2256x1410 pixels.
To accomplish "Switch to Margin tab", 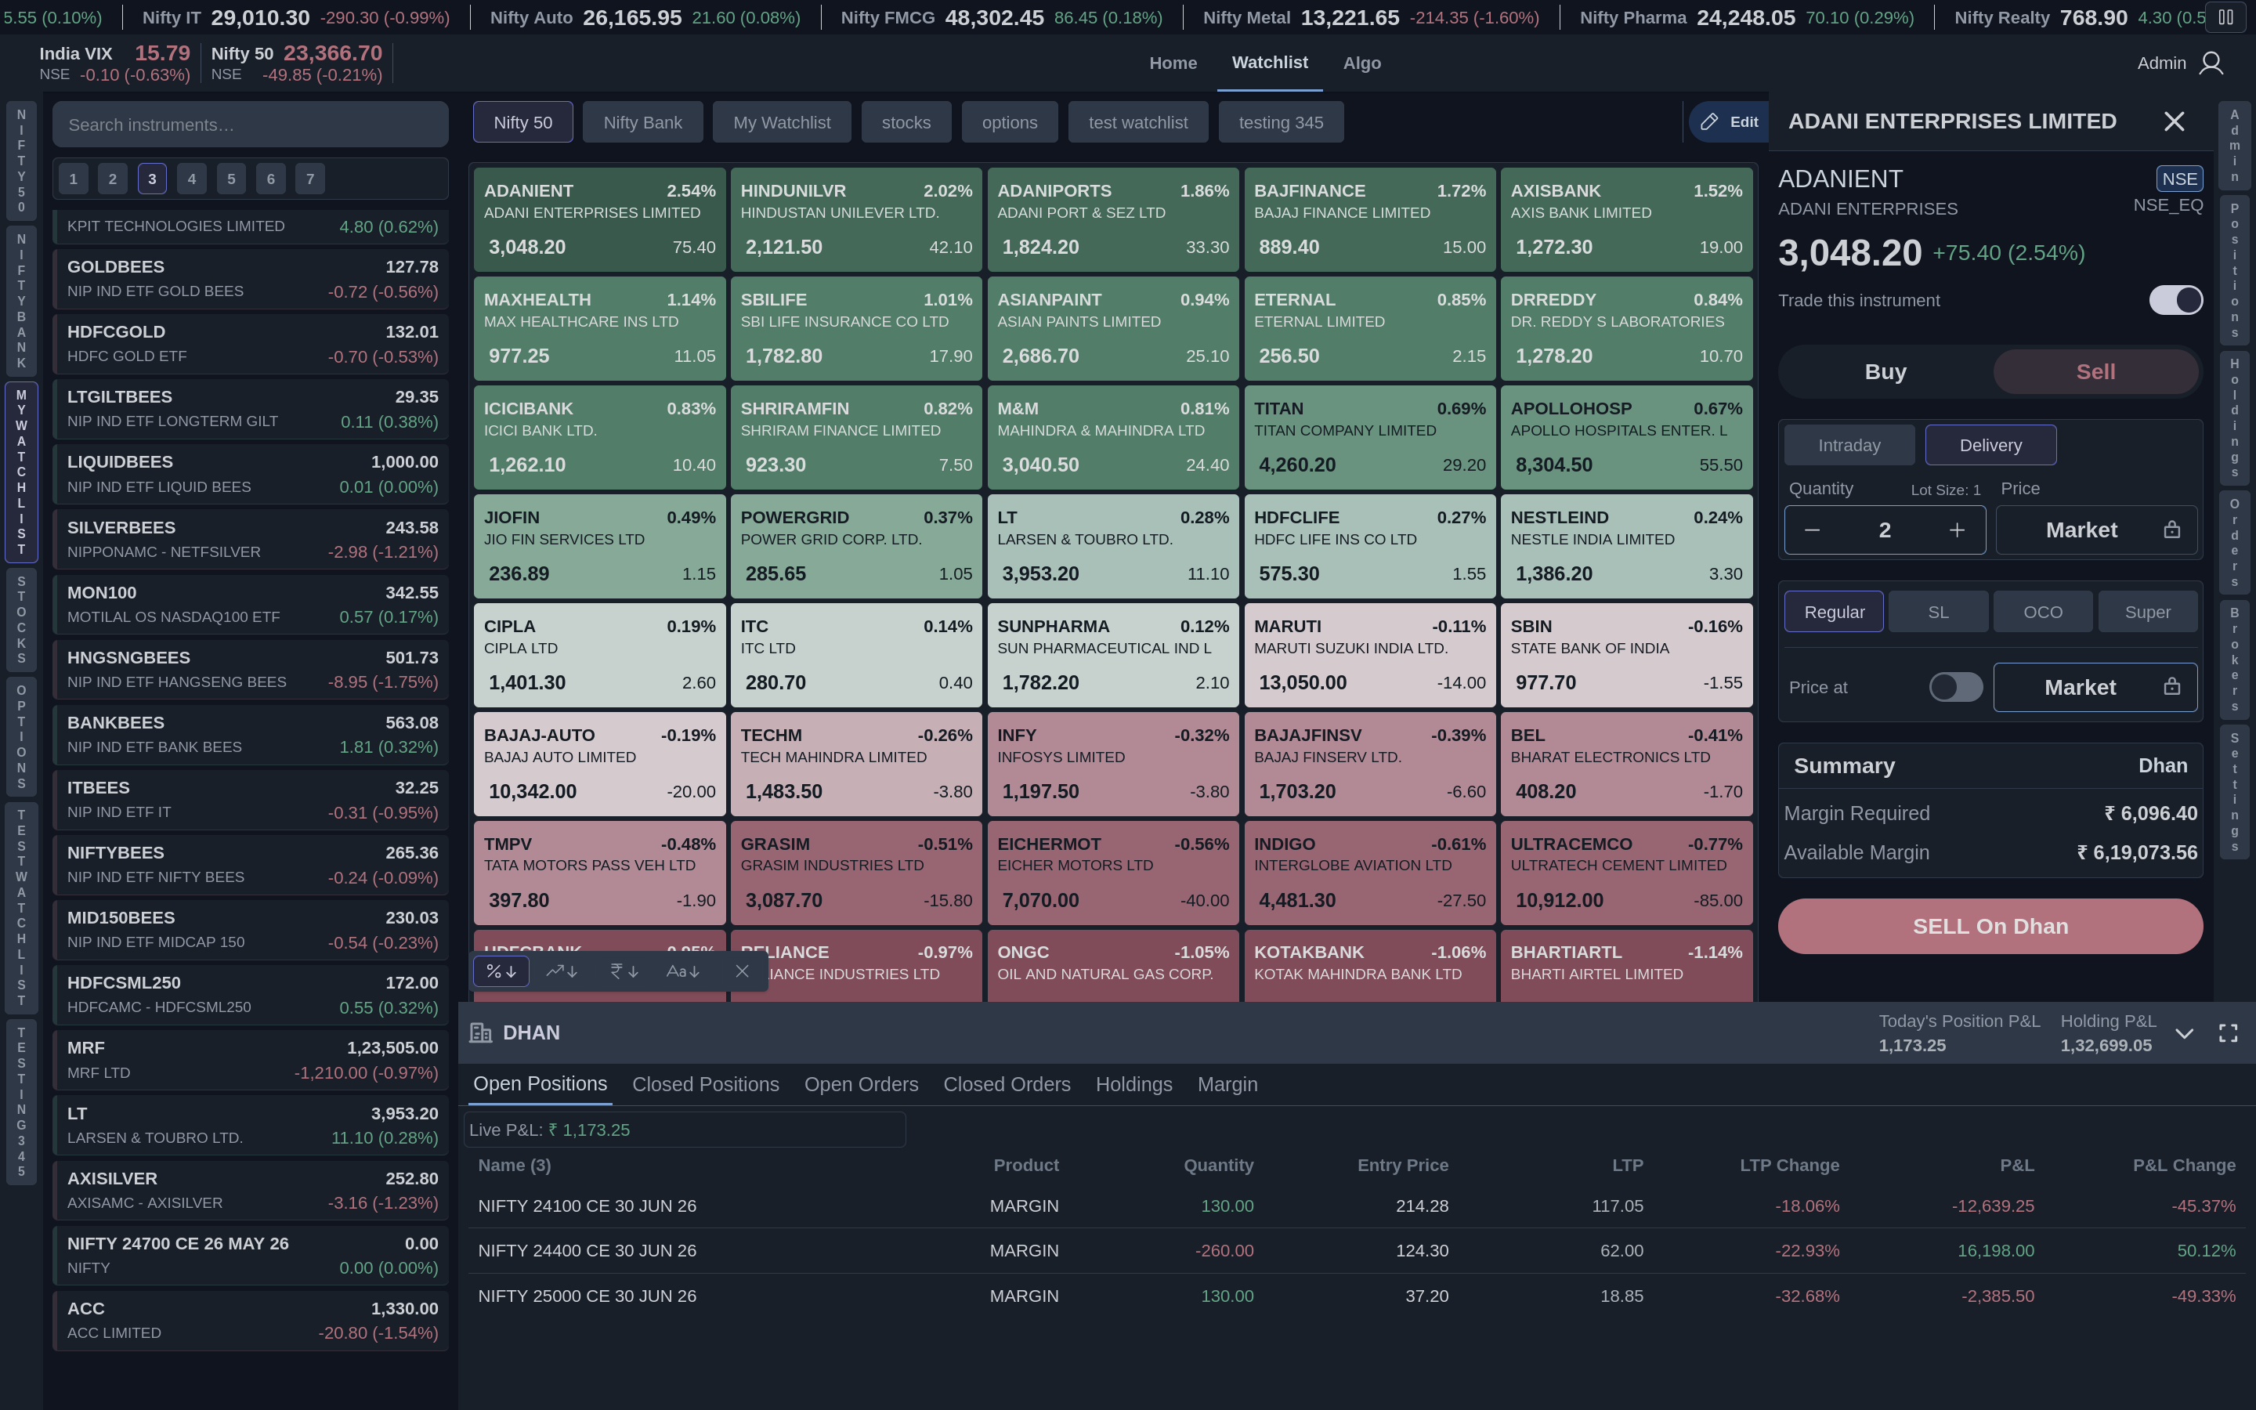I will tap(1227, 1085).
